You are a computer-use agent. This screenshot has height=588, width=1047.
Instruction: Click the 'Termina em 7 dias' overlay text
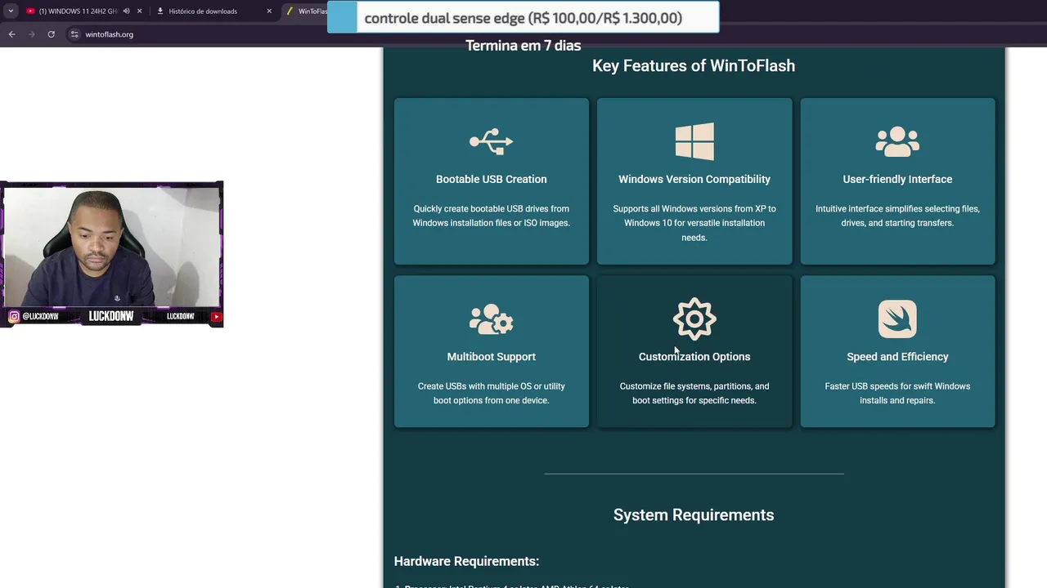click(x=523, y=46)
